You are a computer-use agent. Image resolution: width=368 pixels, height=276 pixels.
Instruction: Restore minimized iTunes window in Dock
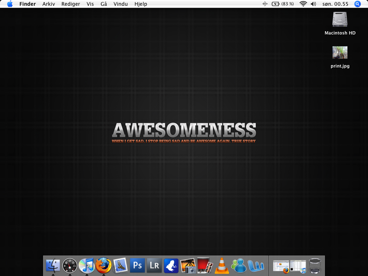(298, 267)
